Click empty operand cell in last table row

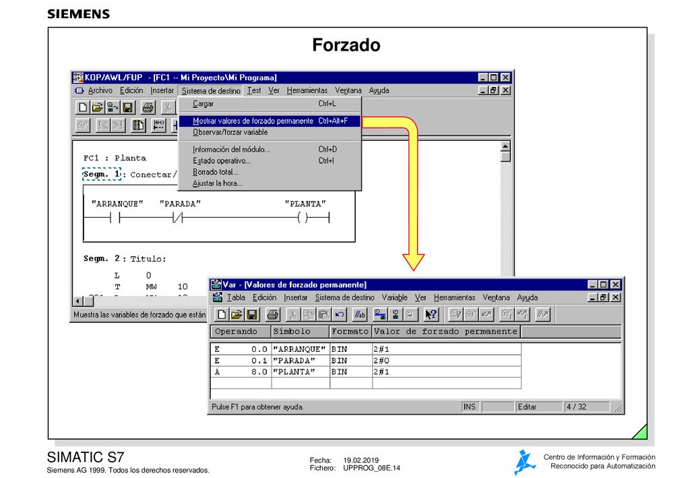pyautogui.click(x=241, y=383)
